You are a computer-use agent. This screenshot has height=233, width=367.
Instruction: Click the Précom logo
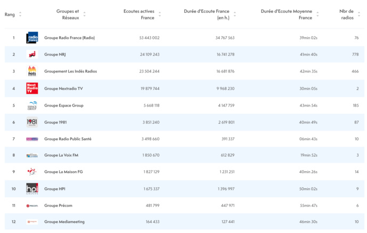(x=32, y=205)
